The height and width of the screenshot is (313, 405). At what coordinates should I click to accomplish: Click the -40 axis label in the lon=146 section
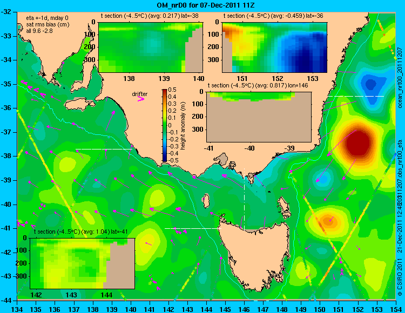pos(249,148)
